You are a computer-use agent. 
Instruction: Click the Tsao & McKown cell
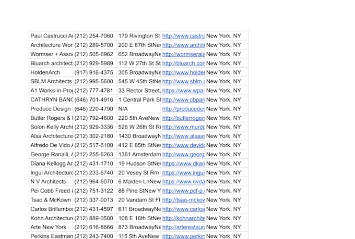[x=51, y=200]
